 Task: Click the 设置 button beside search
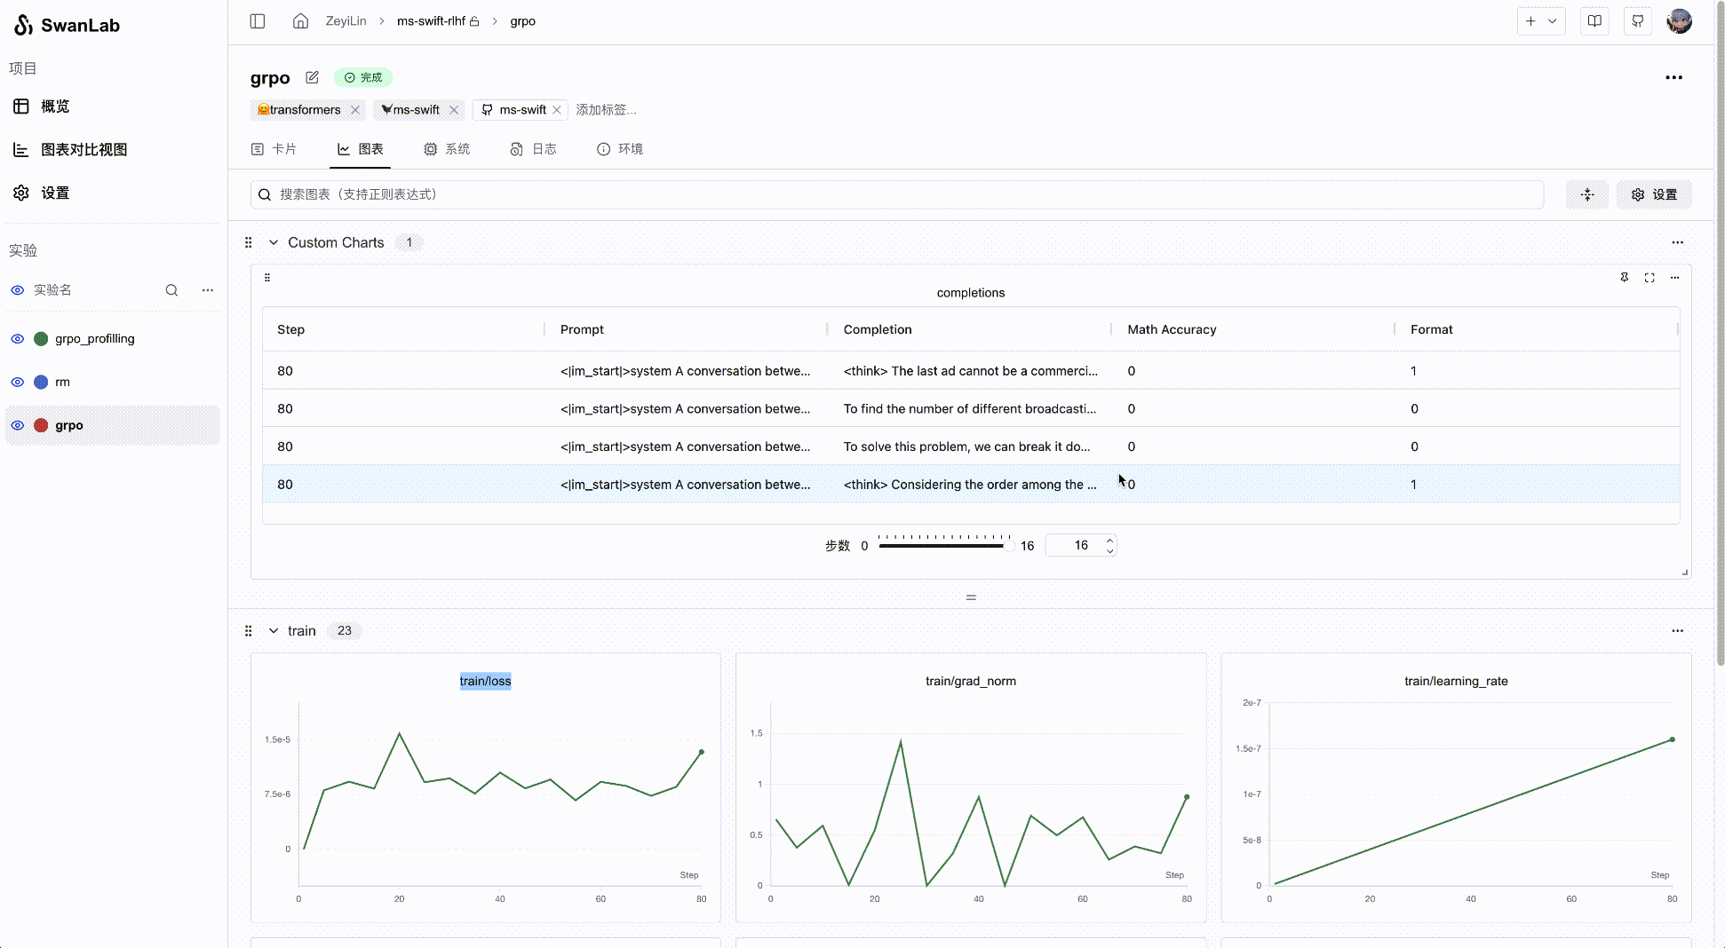(1654, 194)
